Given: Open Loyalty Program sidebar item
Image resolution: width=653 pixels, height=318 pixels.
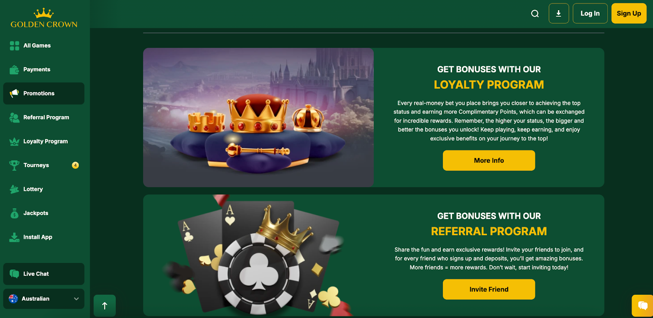Looking at the screenshot, I should click(44, 141).
